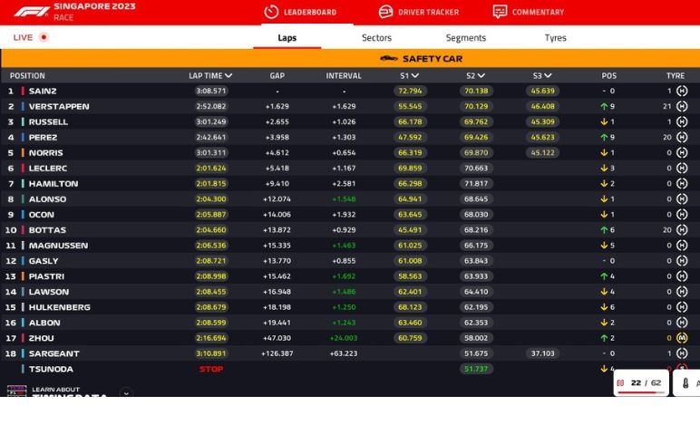700x425 pixels.
Task: Click Zhou's yellow medium tyre icon
Action: [682, 338]
